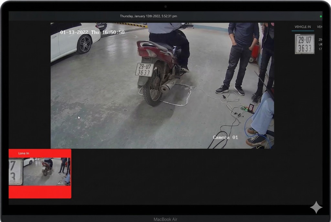Click the sparkle star icon
331x222 pixels.
tap(316, 207)
